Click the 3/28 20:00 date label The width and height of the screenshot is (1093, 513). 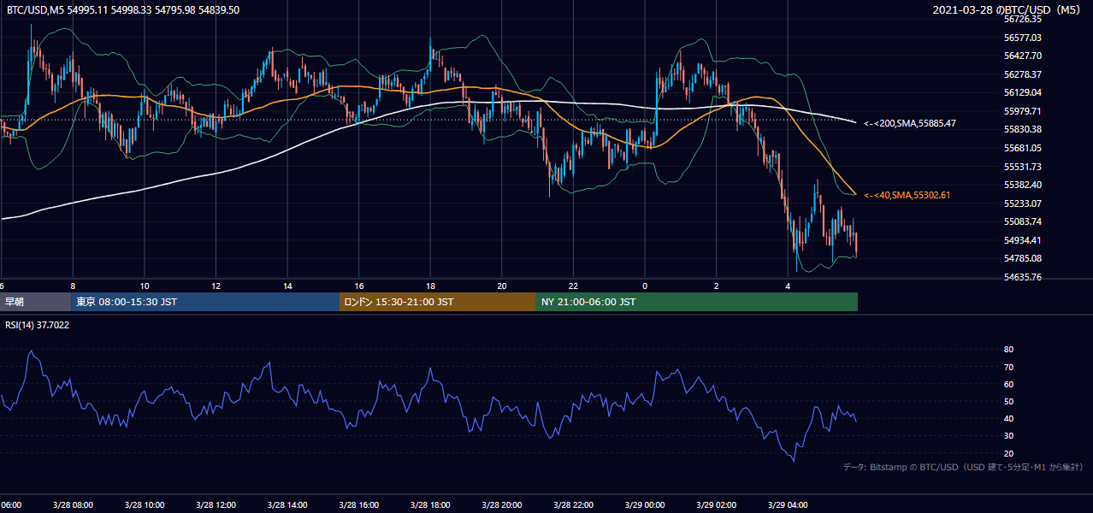click(502, 505)
